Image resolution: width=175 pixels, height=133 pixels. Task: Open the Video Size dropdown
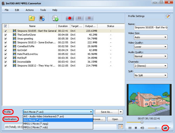151,37
